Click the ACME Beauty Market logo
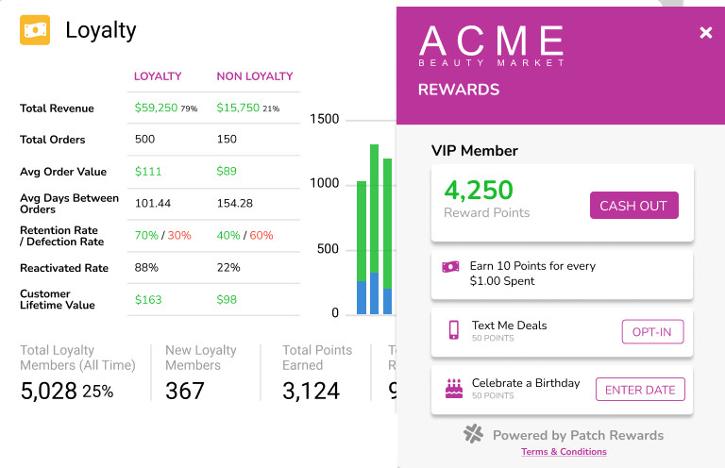 [491, 45]
